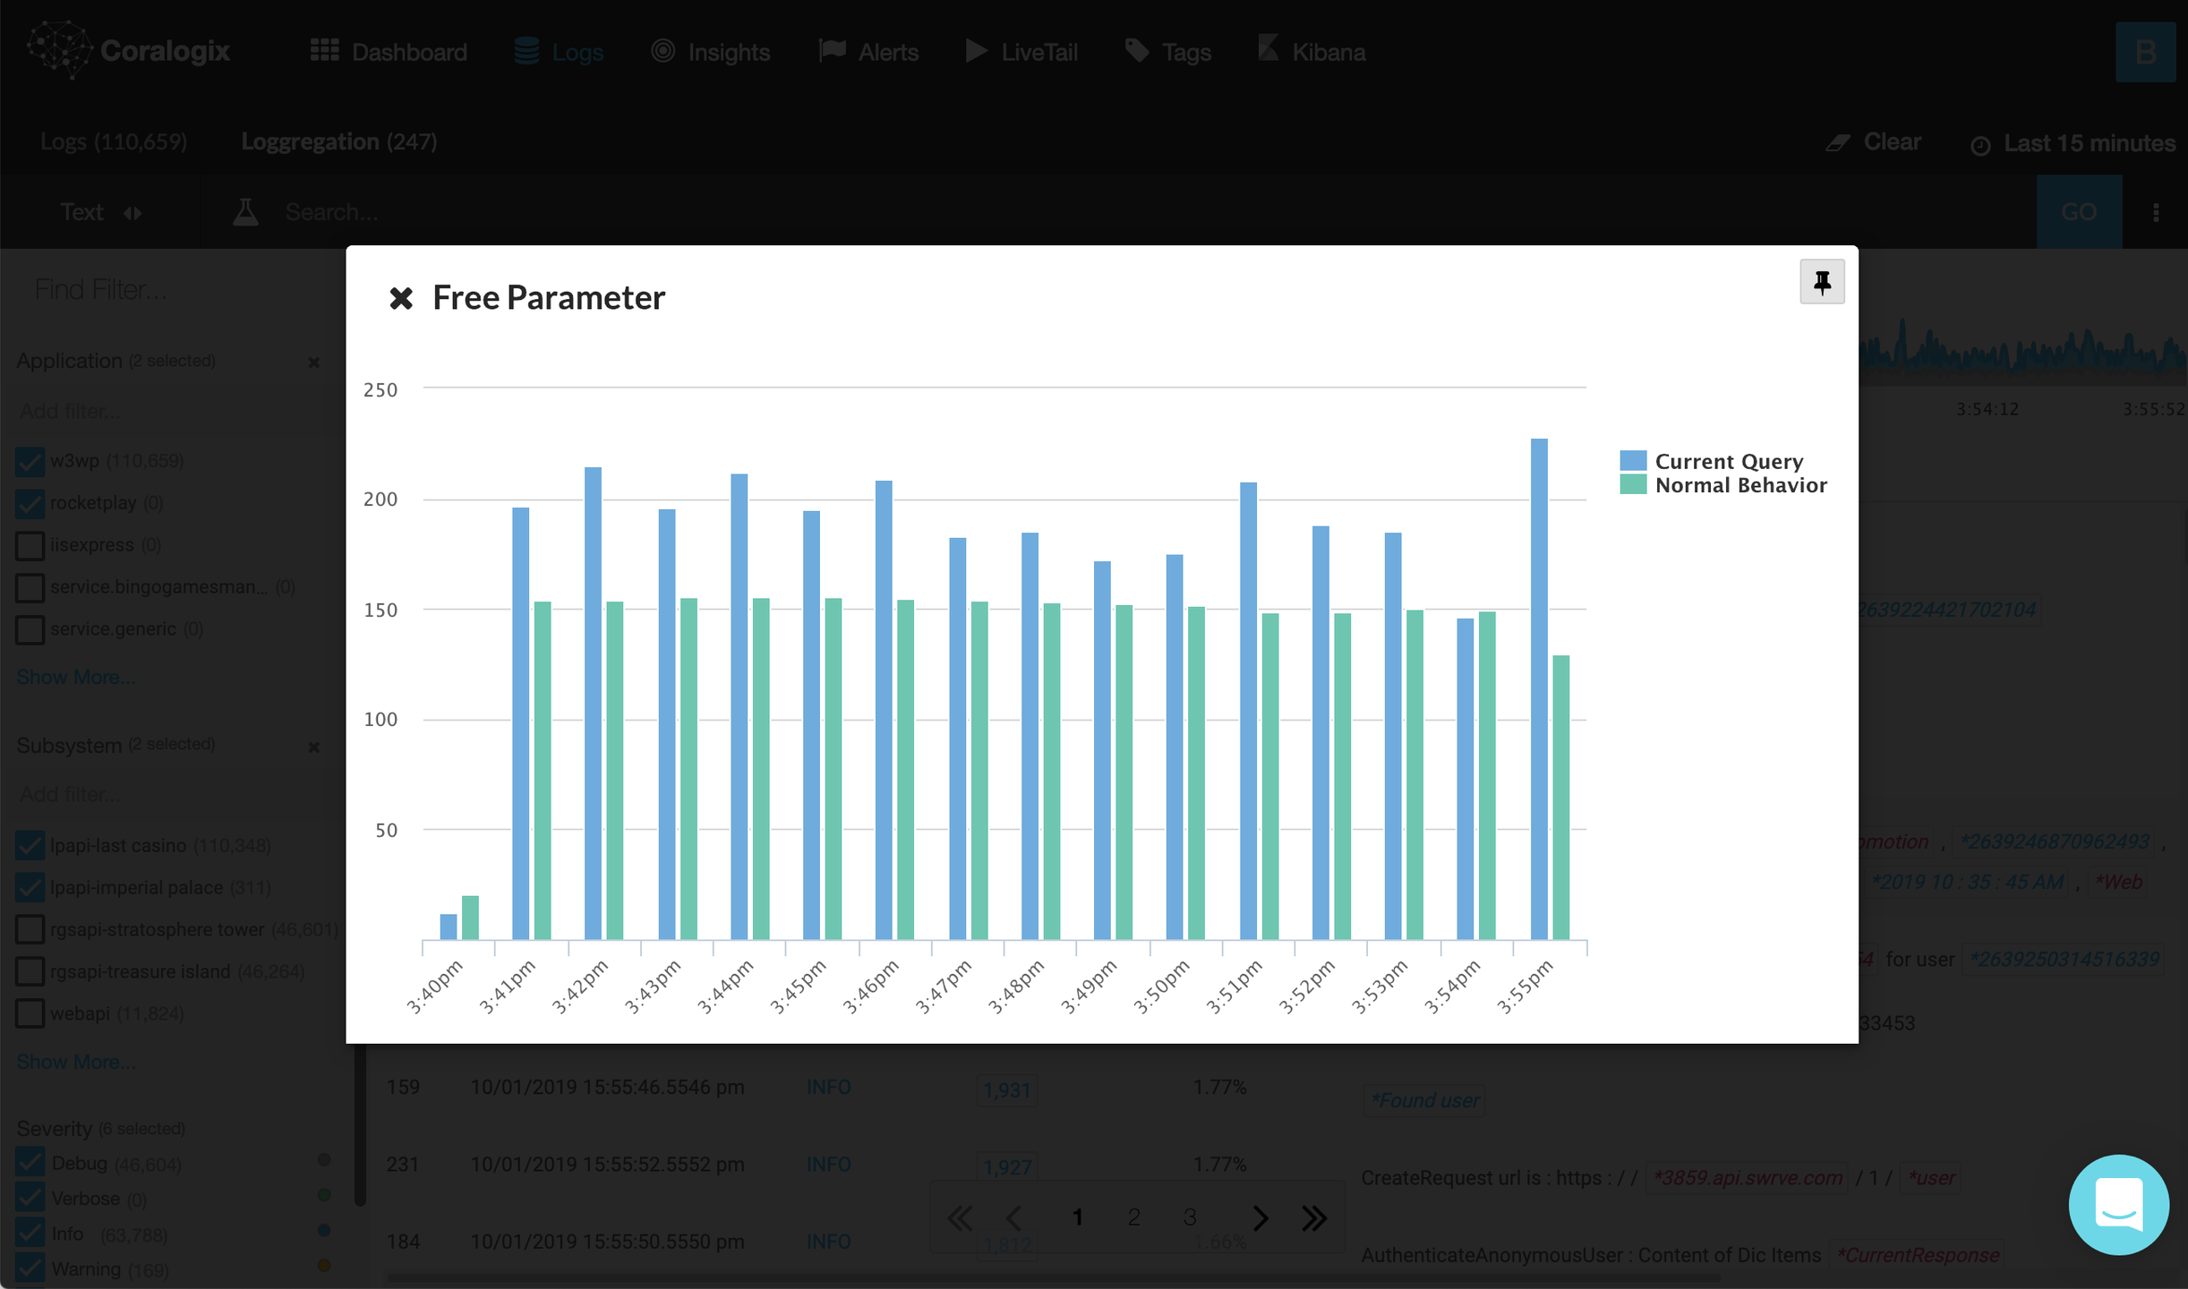Close the Free Parameter popup

(401, 298)
